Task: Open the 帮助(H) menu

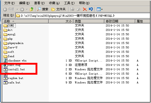Action: [84, 3]
